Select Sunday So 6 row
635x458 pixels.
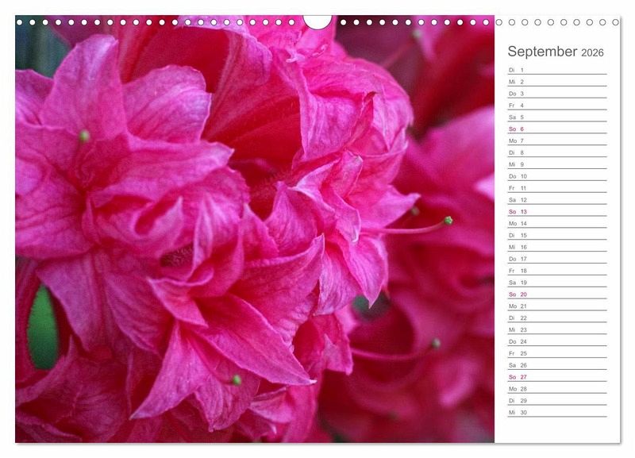coord(556,129)
